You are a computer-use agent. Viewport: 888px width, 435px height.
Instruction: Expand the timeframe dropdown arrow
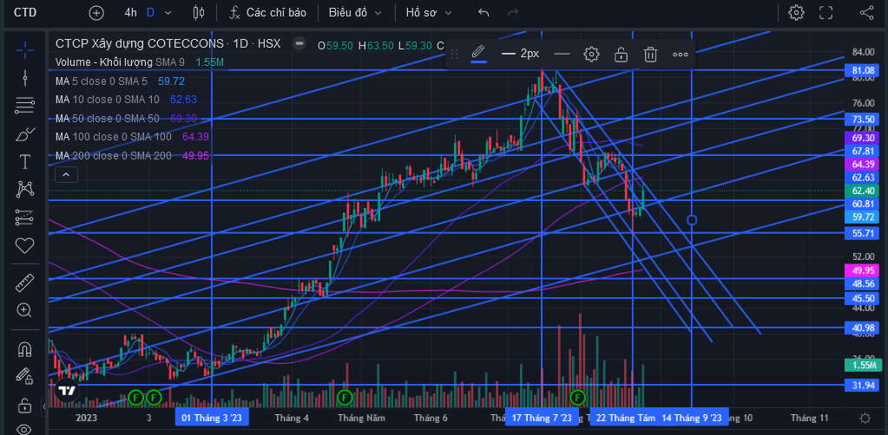point(168,12)
